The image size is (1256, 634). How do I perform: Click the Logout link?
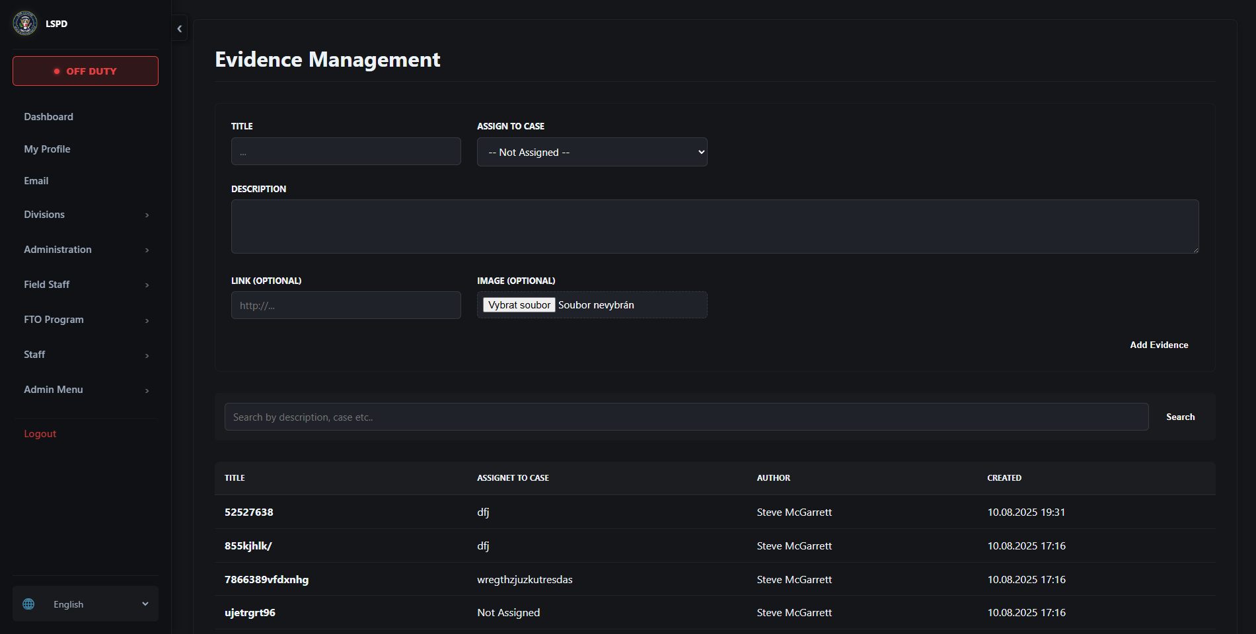point(40,434)
